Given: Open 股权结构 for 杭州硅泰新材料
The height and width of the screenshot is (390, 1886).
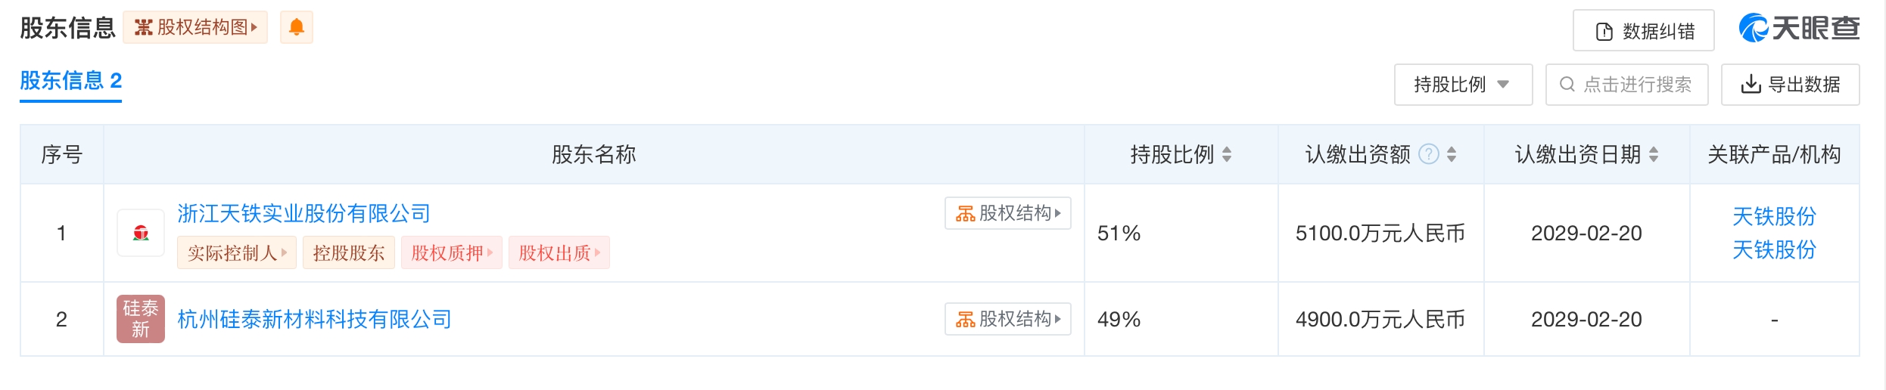Looking at the screenshot, I should (x=1007, y=319).
